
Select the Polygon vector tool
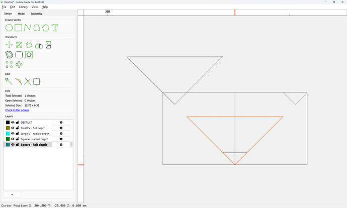tap(46, 28)
